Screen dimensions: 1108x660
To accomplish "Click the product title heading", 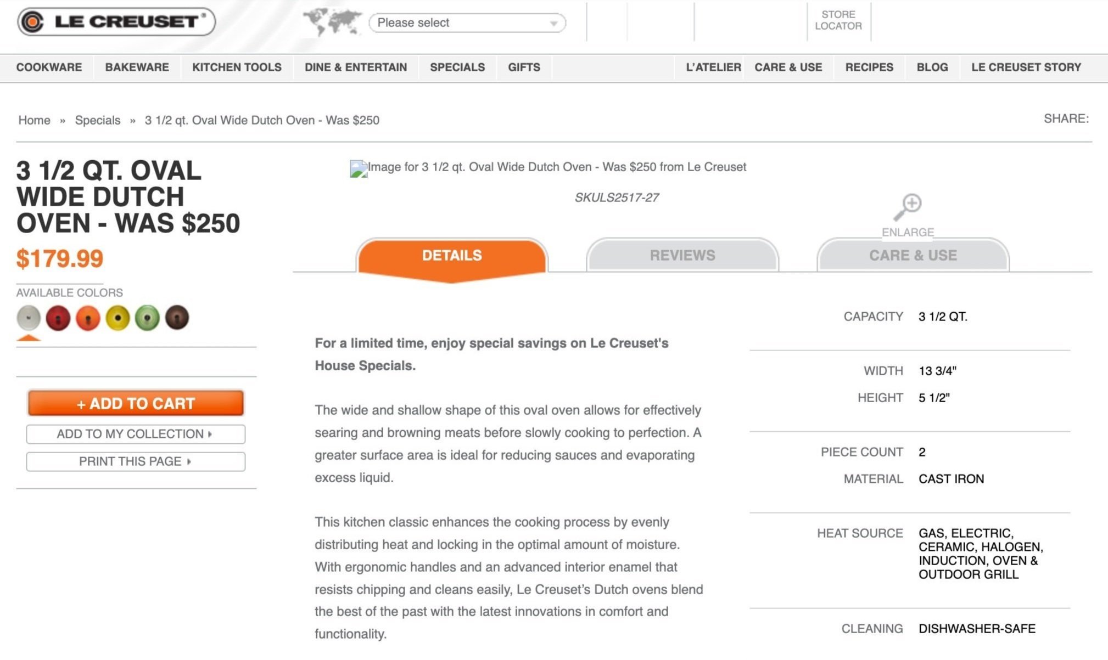I will [x=128, y=197].
